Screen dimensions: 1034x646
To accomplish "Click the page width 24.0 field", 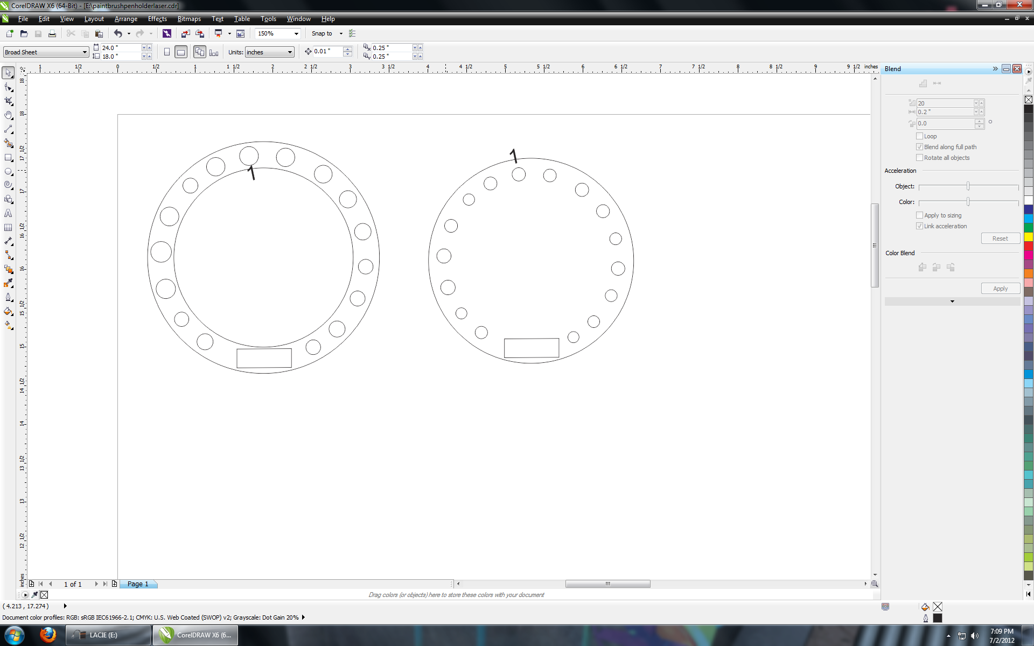I will 121,48.
